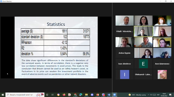Image resolution: width=174 pixels, height=97 pixels.
Task: Click the Cortana circle icon
Action: point(47,95)
